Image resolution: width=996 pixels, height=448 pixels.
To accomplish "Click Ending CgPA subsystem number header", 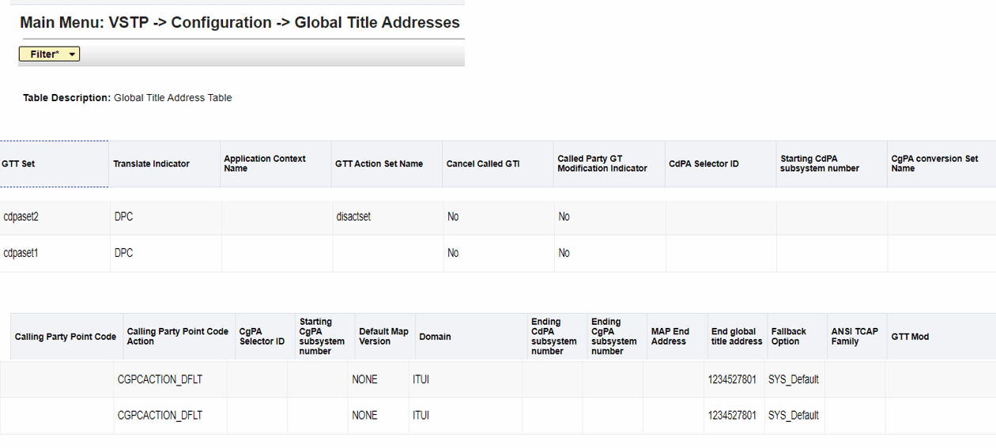I will [x=617, y=337].
